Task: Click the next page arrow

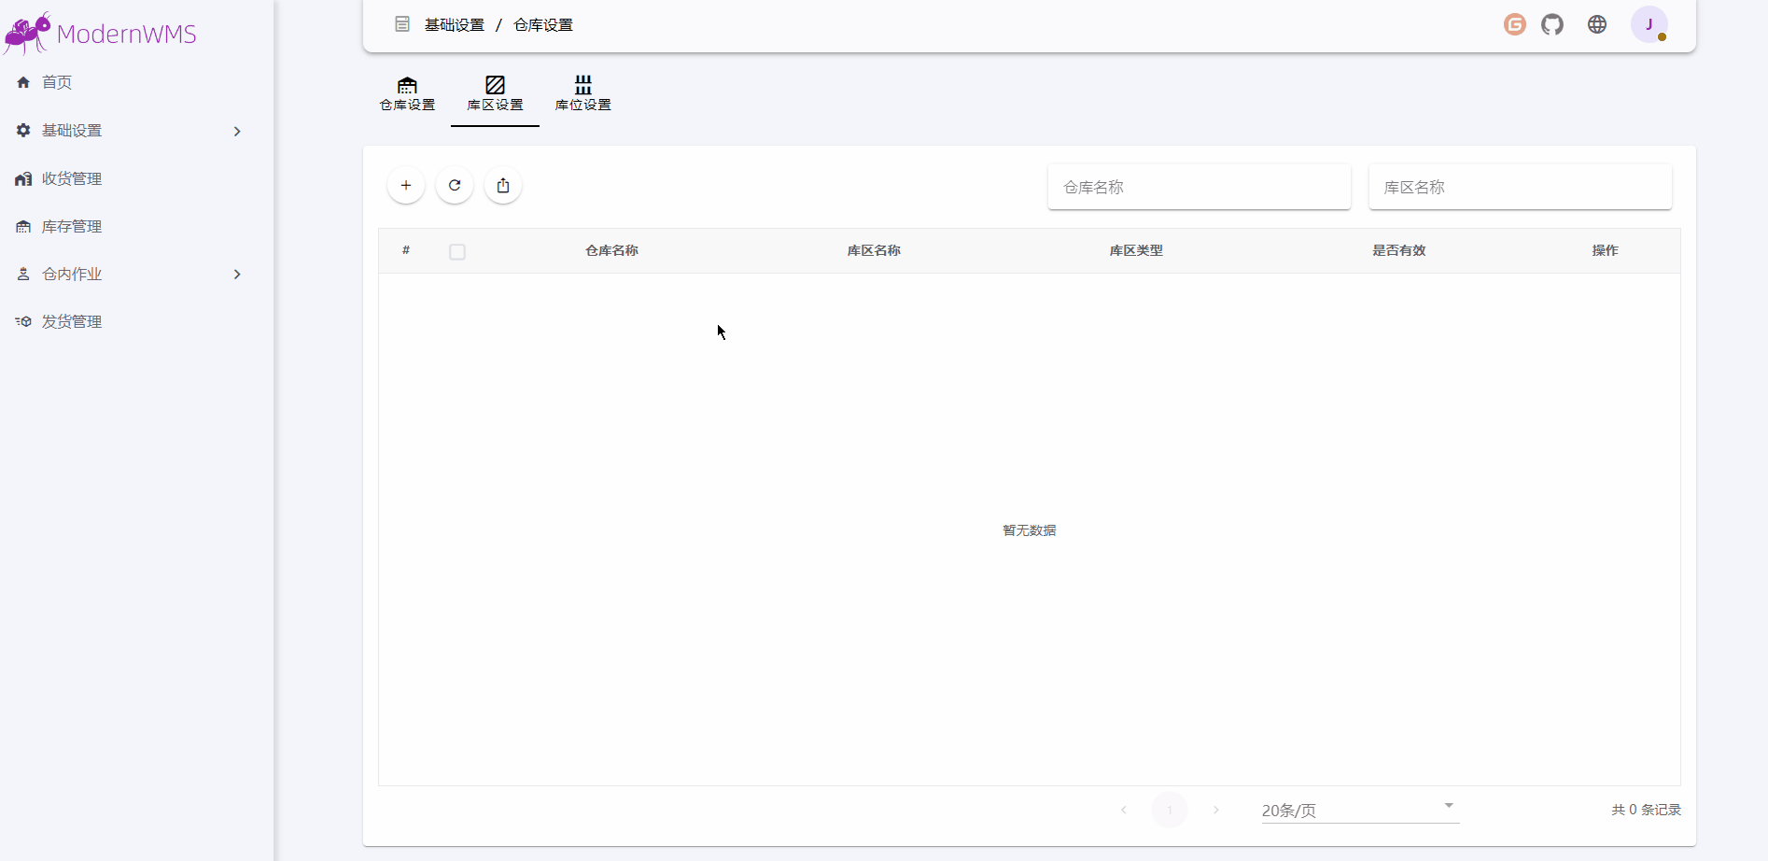Action: coord(1215,810)
